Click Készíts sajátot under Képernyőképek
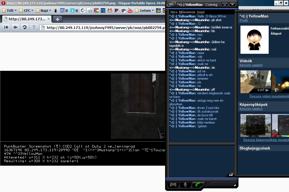 click(251, 109)
